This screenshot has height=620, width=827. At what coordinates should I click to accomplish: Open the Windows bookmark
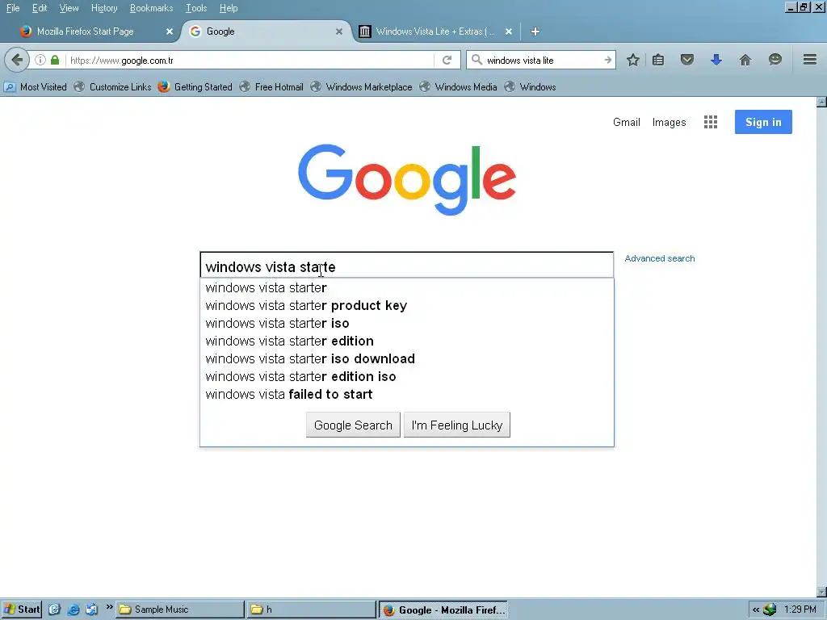point(530,87)
